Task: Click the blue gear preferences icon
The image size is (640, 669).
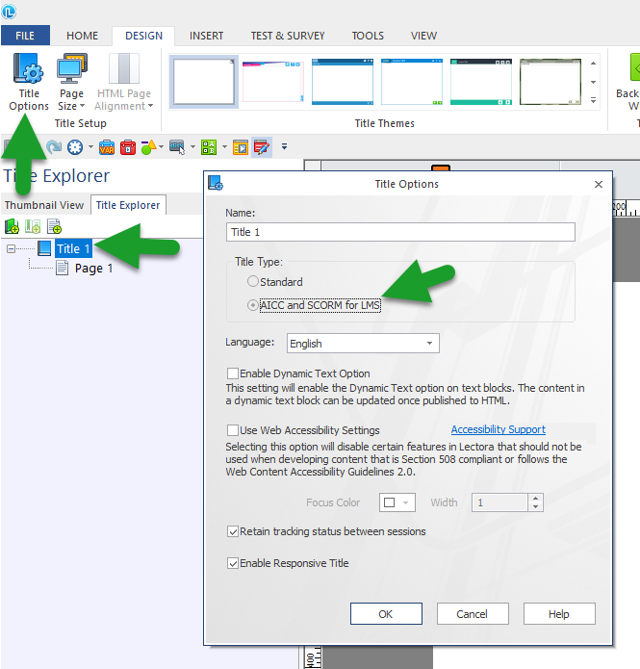Action: pyautogui.click(x=75, y=147)
